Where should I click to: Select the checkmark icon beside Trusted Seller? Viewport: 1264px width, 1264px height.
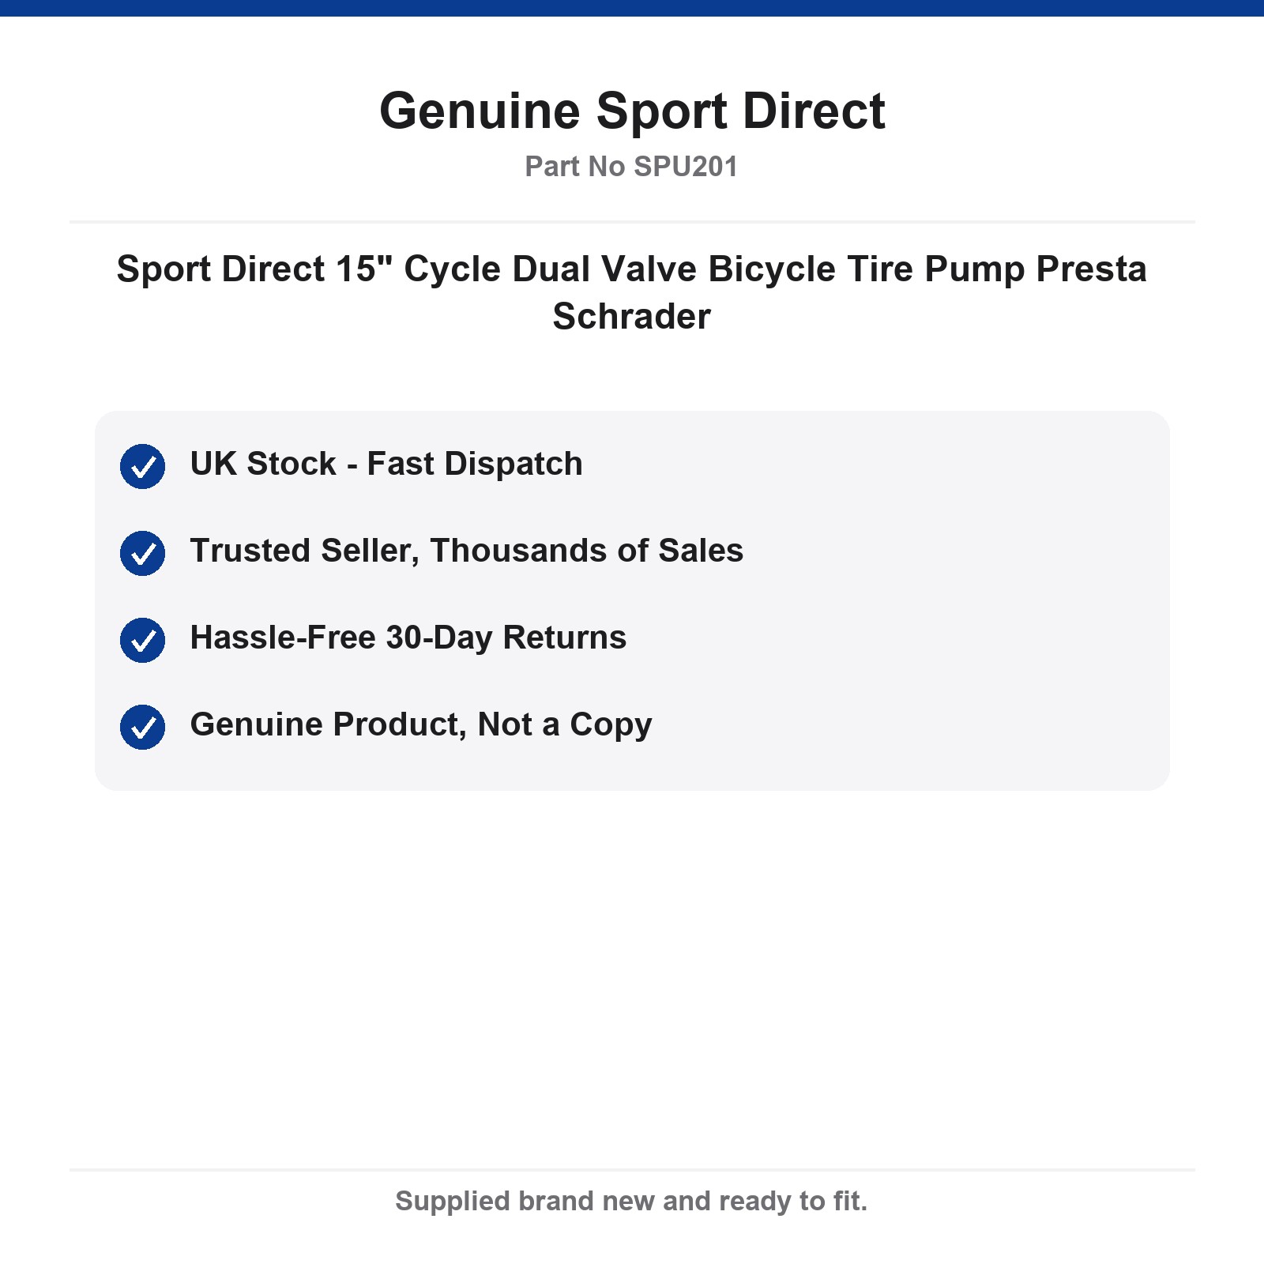pyautogui.click(x=142, y=553)
